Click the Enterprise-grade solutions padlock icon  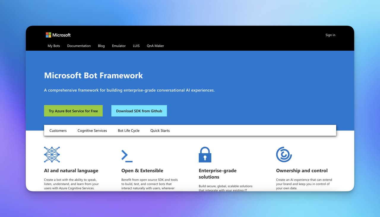pos(205,155)
